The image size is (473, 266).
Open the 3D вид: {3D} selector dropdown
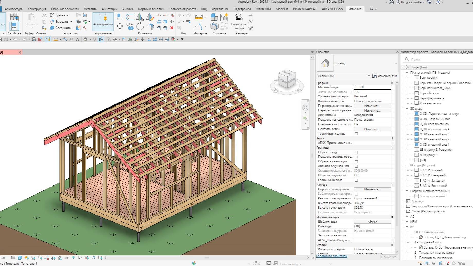click(x=369, y=76)
